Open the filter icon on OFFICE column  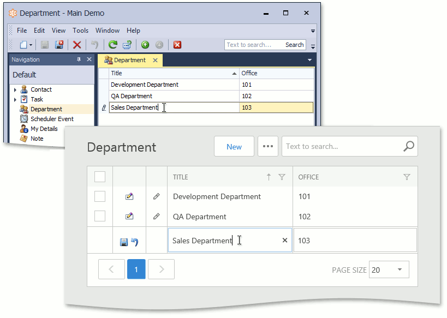coord(407,177)
